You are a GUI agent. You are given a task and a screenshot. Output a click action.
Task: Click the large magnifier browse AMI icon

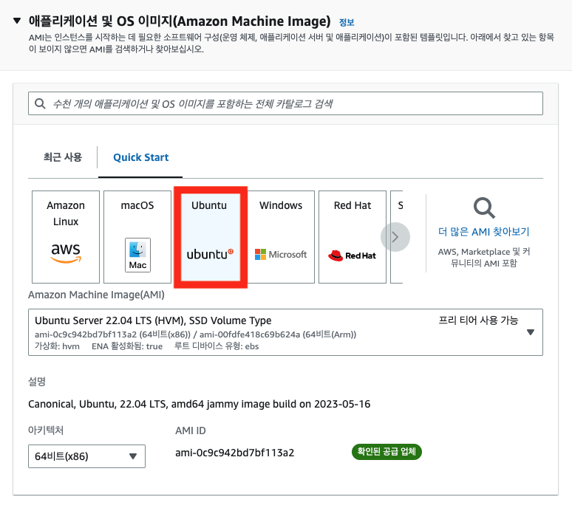tap(484, 207)
